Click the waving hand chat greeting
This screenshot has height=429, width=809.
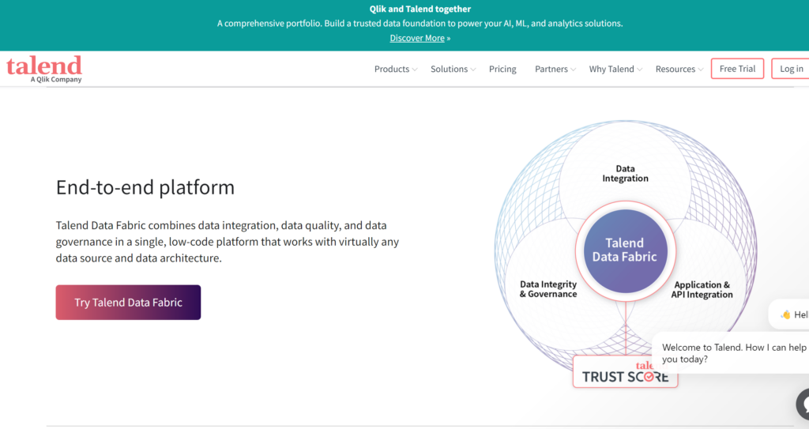coord(790,314)
